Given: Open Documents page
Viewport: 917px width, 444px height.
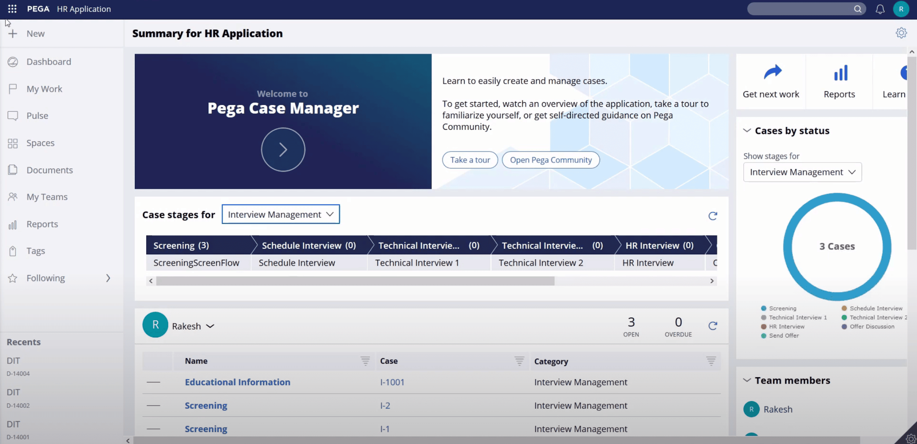Looking at the screenshot, I should pos(50,170).
